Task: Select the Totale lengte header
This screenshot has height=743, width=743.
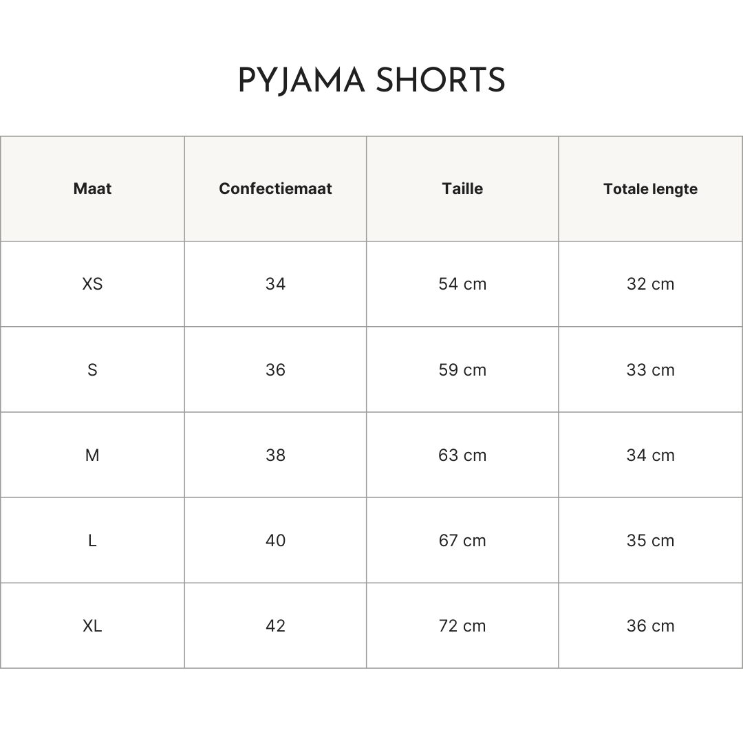Action: 650,189
